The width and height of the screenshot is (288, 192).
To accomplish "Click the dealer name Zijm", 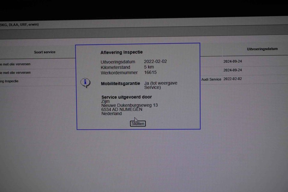I will (x=105, y=101).
